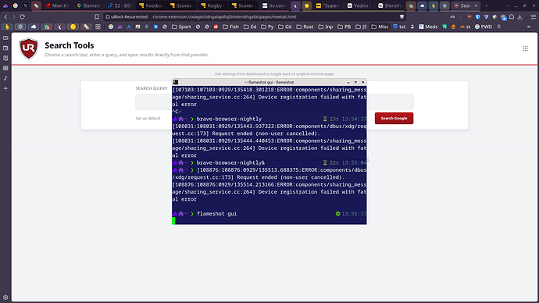Switch to the Rugby tab
Screen dimensions: 539x303
click(x=212, y=5)
